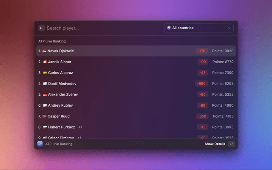Click the -350 badge on Casper Ruud's row

pyautogui.click(x=201, y=116)
